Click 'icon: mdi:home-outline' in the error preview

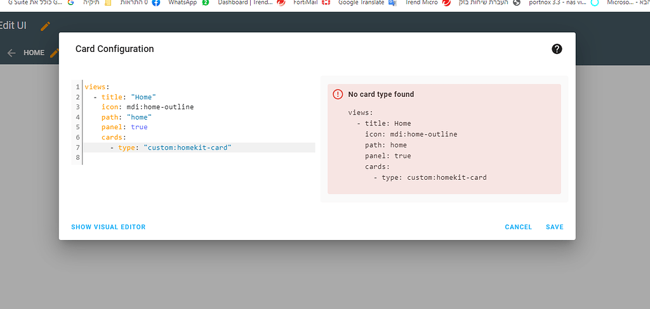(411, 134)
